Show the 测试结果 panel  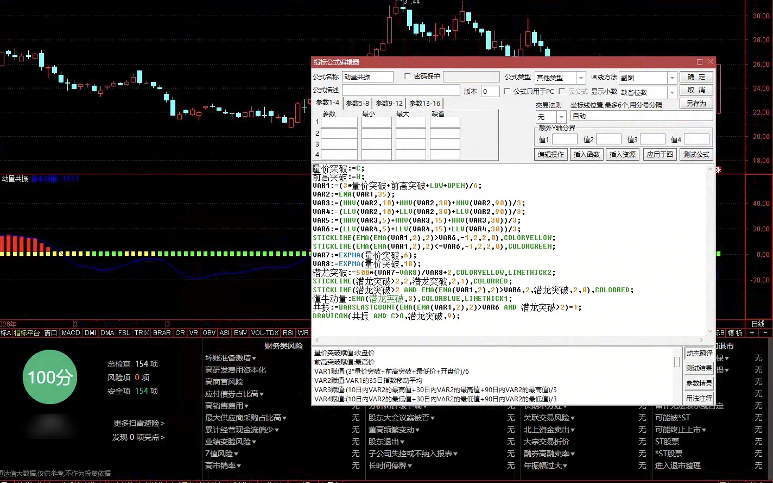point(699,368)
